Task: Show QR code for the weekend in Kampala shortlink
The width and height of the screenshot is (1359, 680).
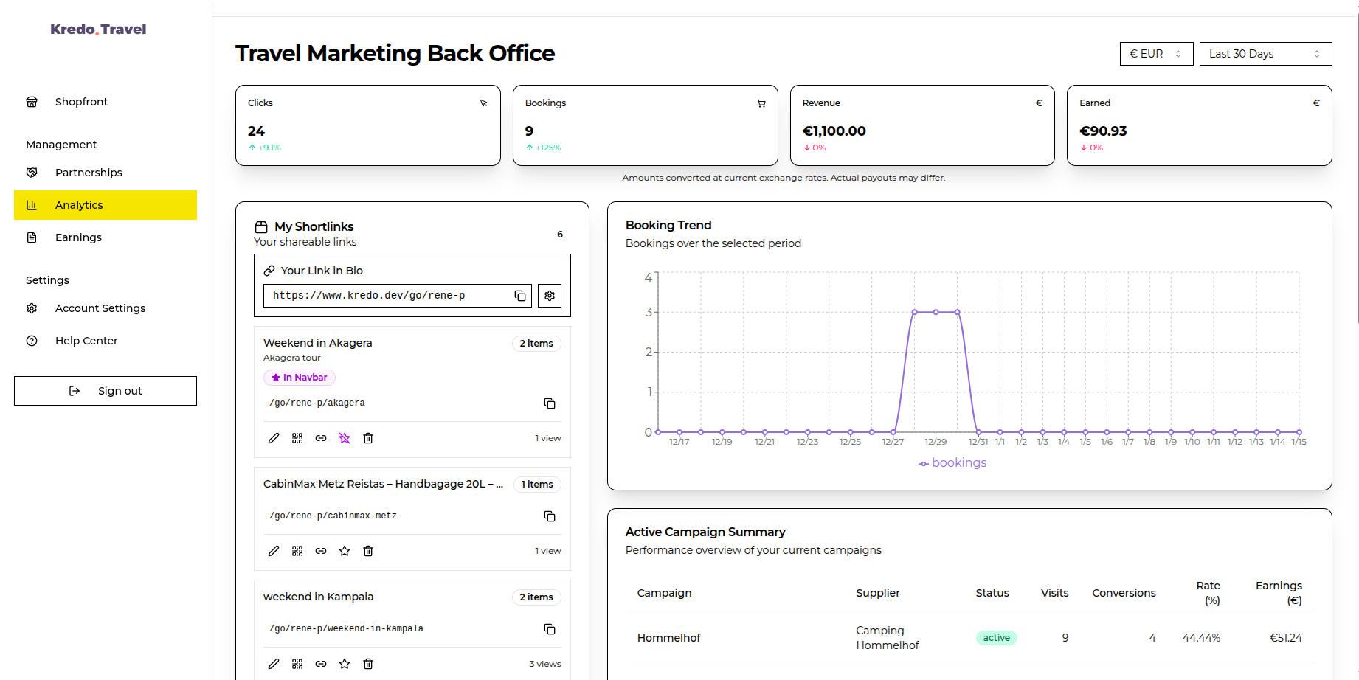Action: coord(297,664)
